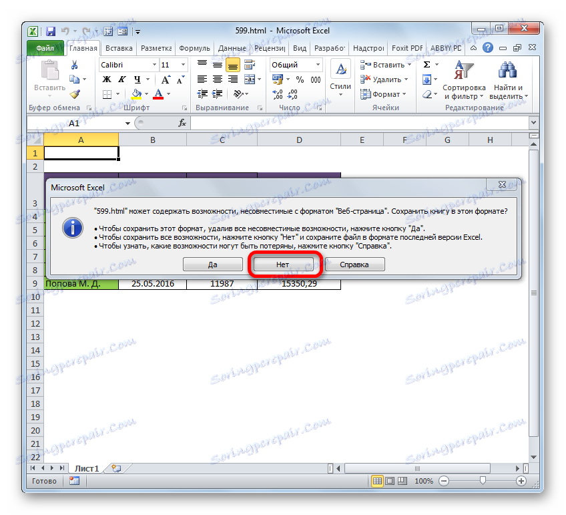Switch to the Формулы tab

(x=195, y=48)
